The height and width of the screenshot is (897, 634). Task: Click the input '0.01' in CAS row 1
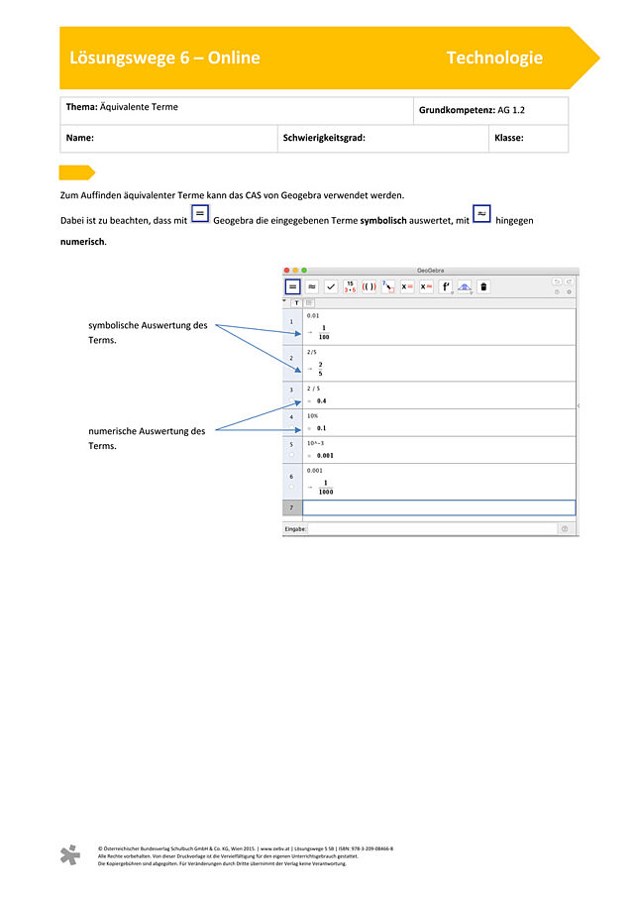click(x=313, y=316)
